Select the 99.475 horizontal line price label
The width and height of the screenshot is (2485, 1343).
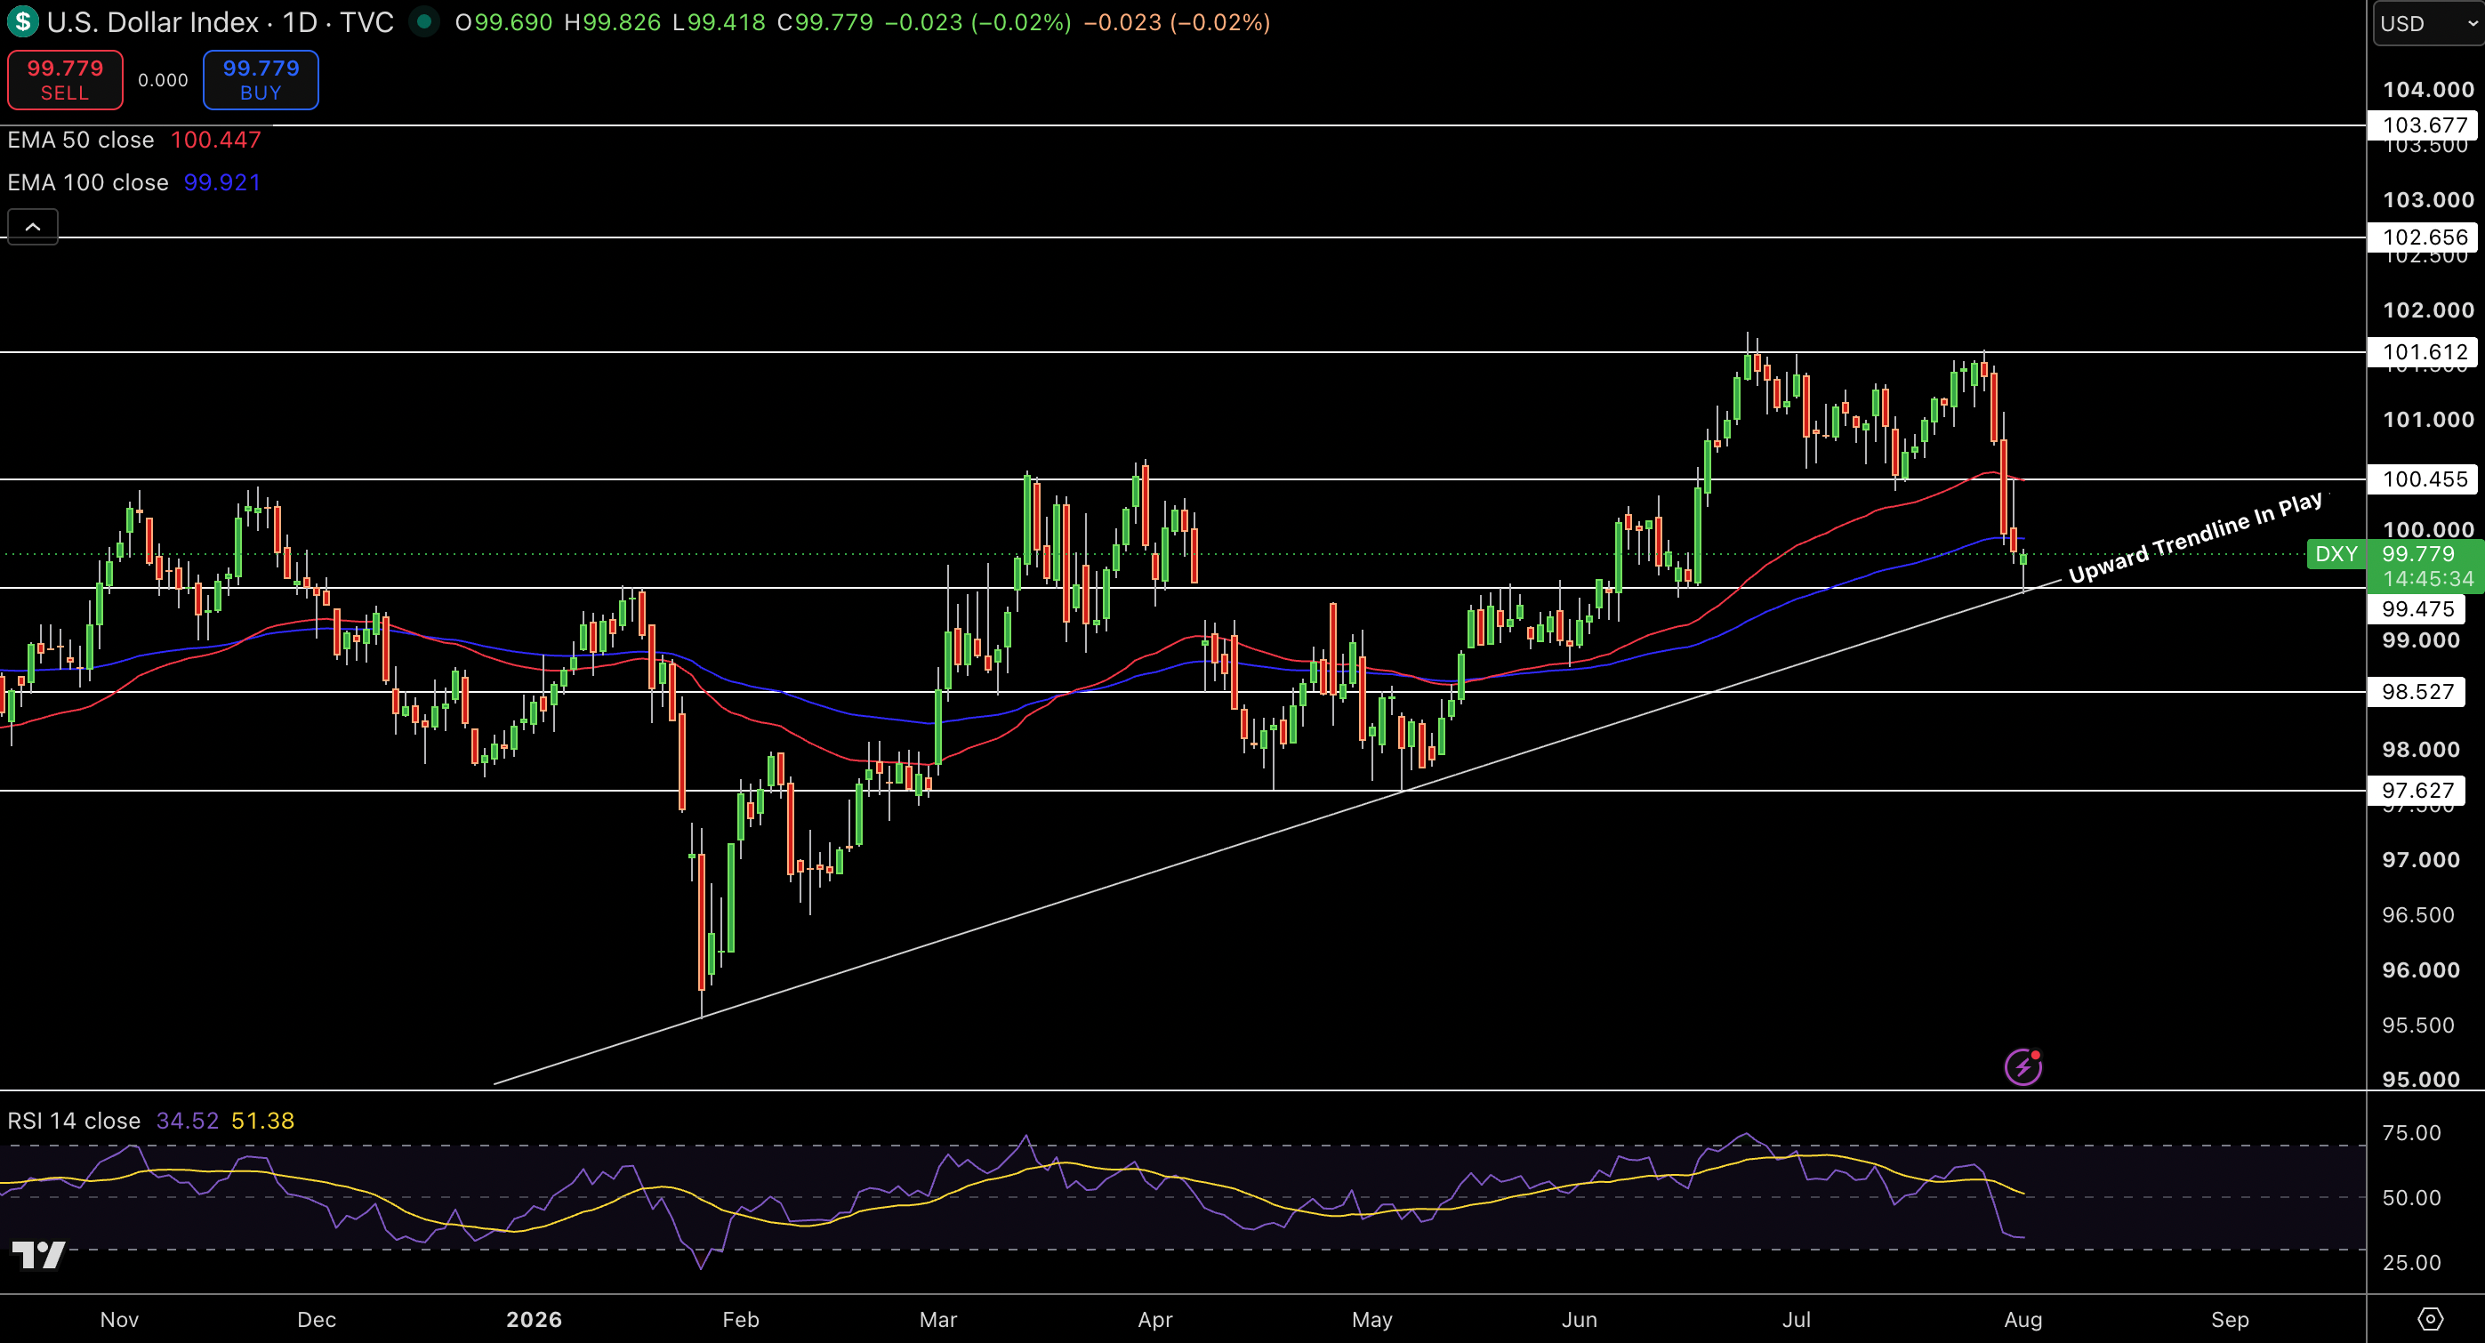2417,608
